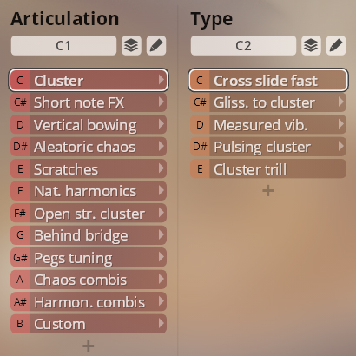Expand the Short note FX arrow
Image resolution: width=356 pixels, height=356 pixels.
(162, 102)
